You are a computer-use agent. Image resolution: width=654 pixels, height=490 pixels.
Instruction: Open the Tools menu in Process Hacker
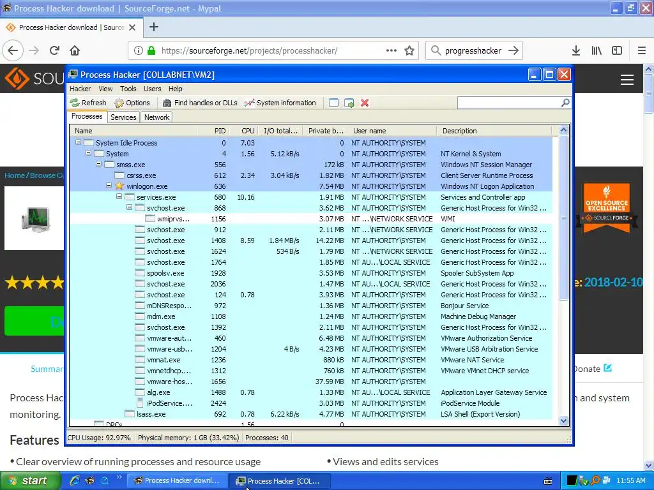(x=128, y=89)
